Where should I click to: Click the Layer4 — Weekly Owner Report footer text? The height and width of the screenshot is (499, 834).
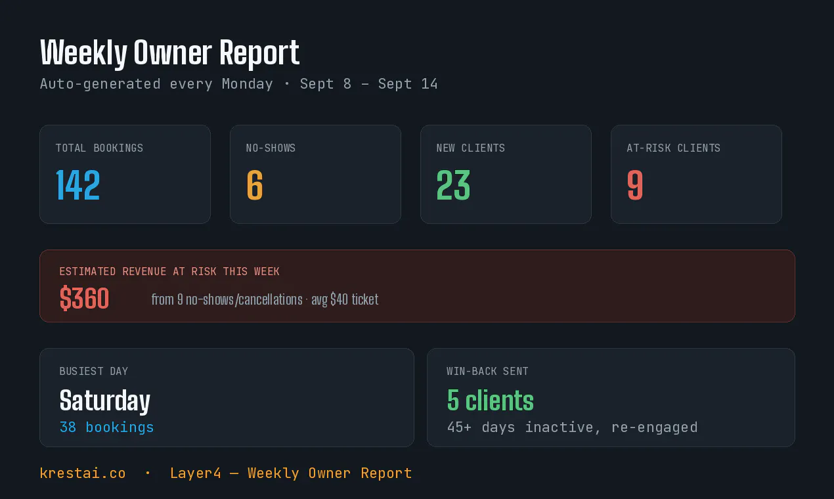[x=291, y=473]
